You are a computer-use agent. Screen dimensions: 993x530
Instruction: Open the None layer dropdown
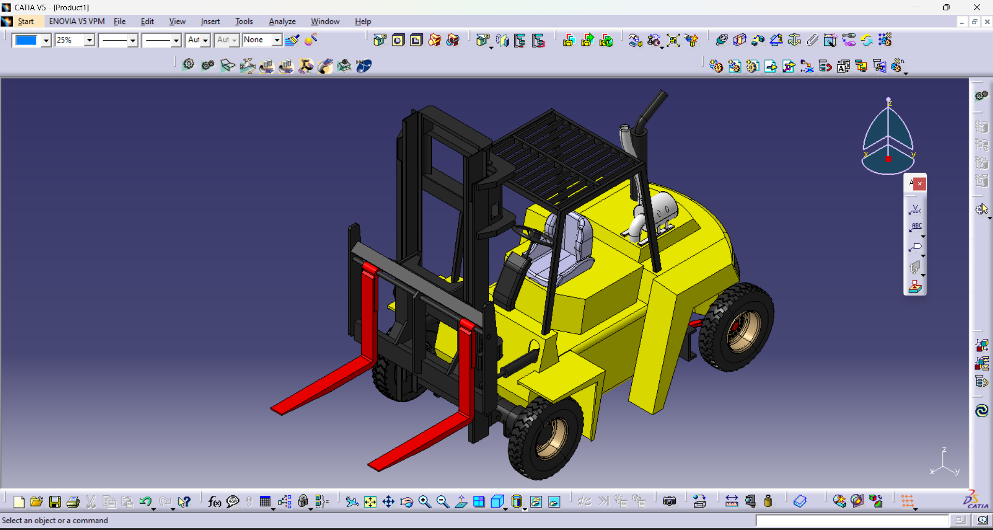coord(277,40)
